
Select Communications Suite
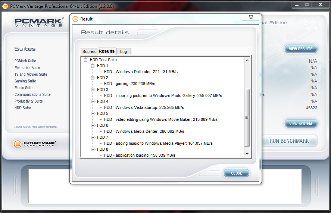32,94
